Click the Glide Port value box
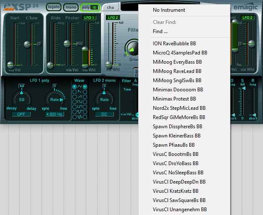 [x=80, y=44]
